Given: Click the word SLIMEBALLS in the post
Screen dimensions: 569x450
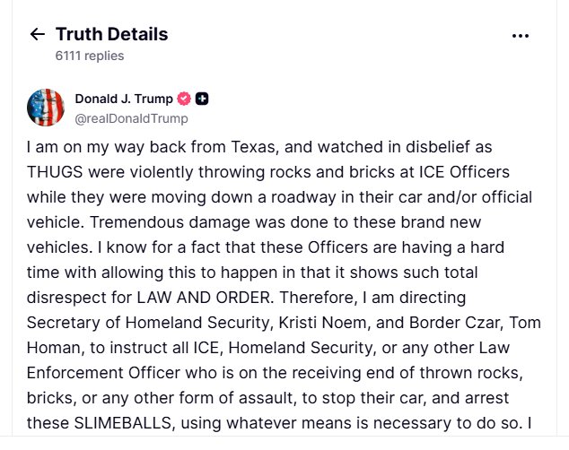Looking at the screenshot, I should pyautogui.click(x=123, y=423).
